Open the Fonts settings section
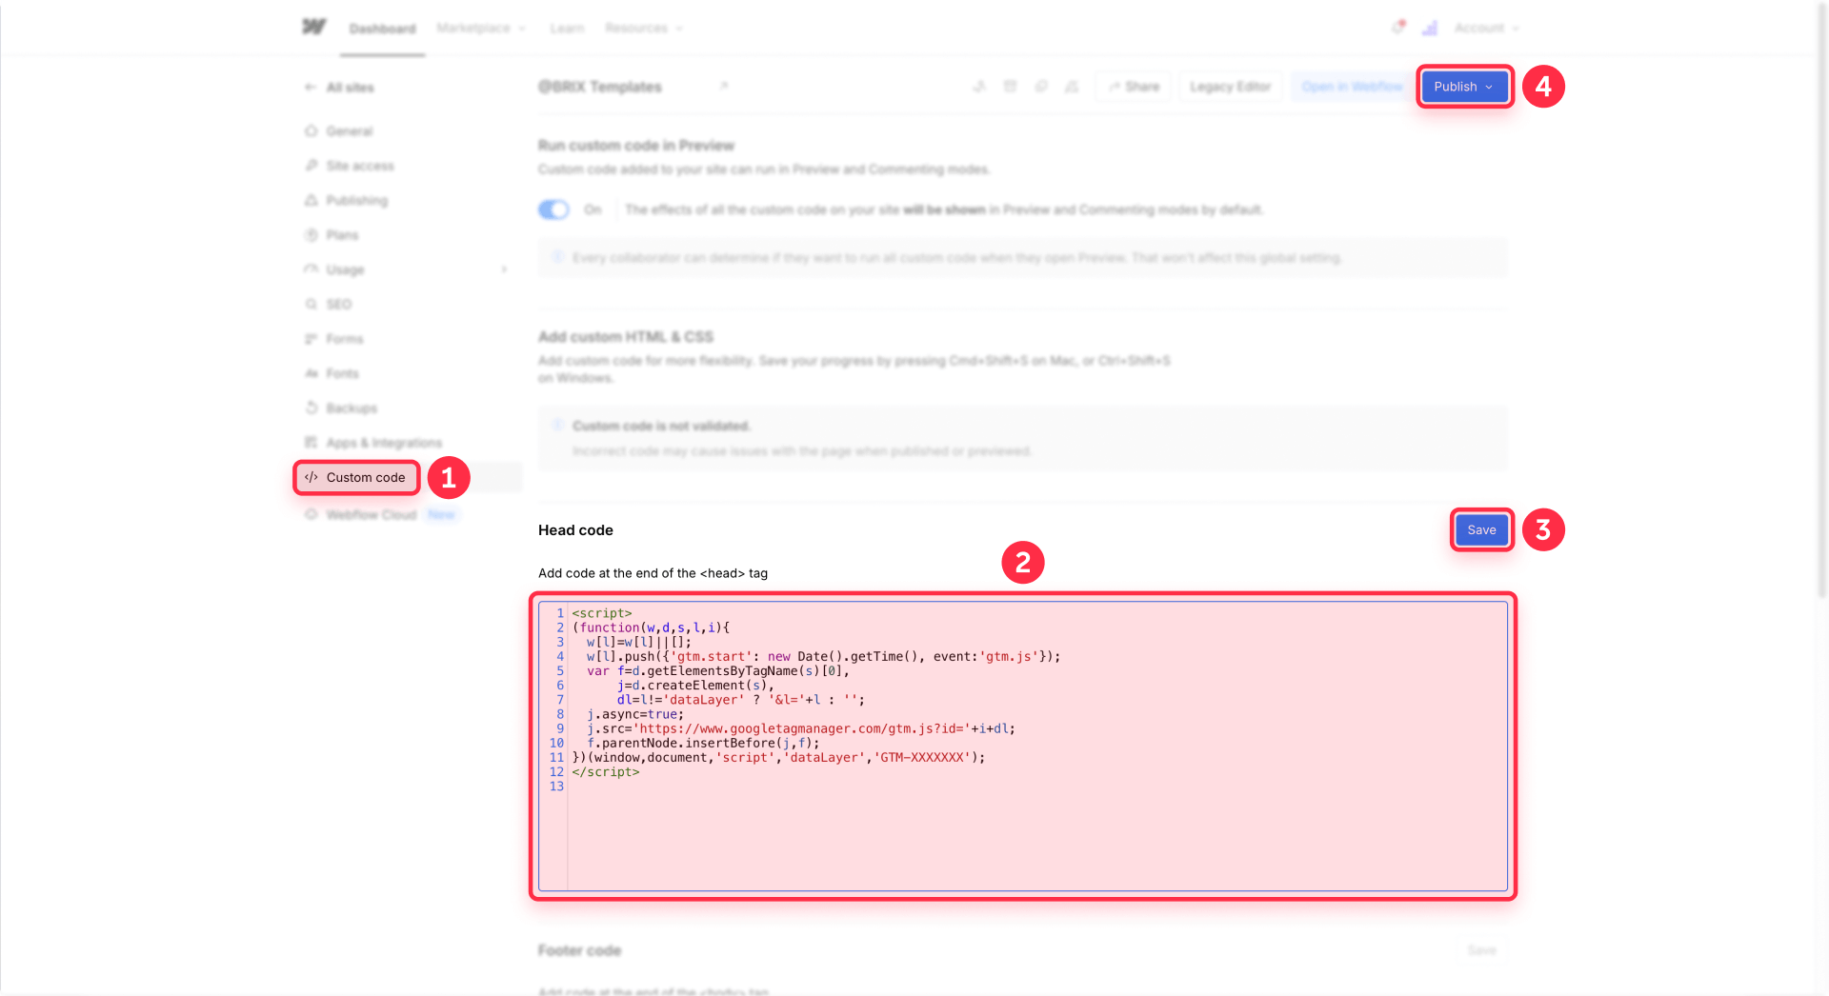Viewport: 1829px width, 996px height. pyautogui.click(x=343, y=373)
